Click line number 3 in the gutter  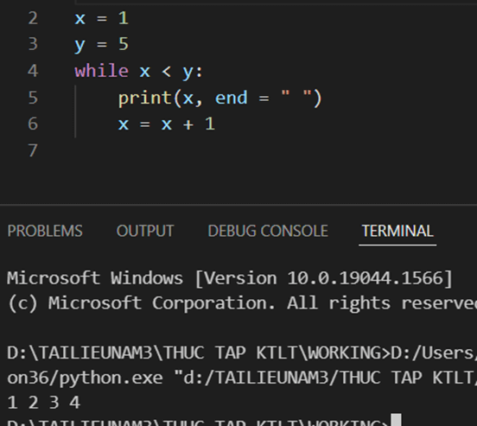point(33,44)
